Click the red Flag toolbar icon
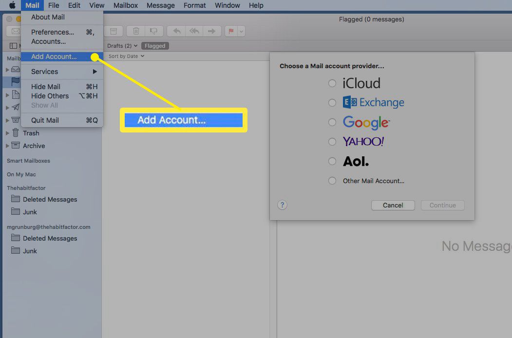Viewport: 512px width, 338px height. pos(231,31)
